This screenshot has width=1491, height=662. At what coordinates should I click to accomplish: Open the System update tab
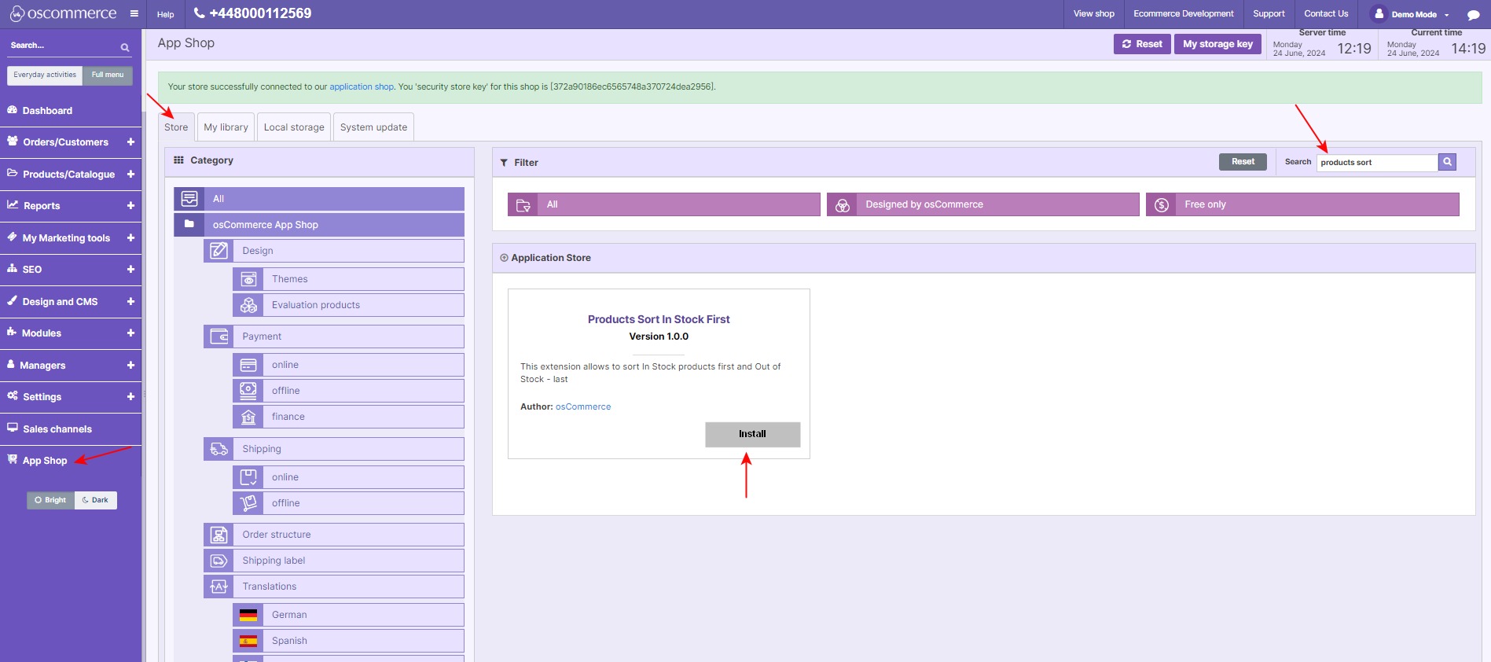pos(373,127)
